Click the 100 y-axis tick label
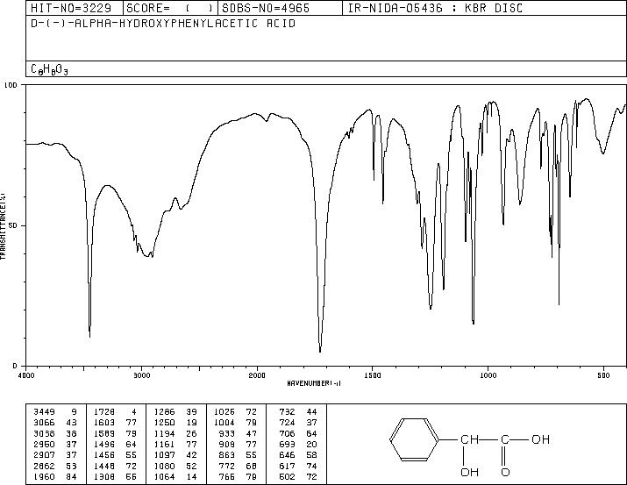Screen dimensions: 627x485 11,85
